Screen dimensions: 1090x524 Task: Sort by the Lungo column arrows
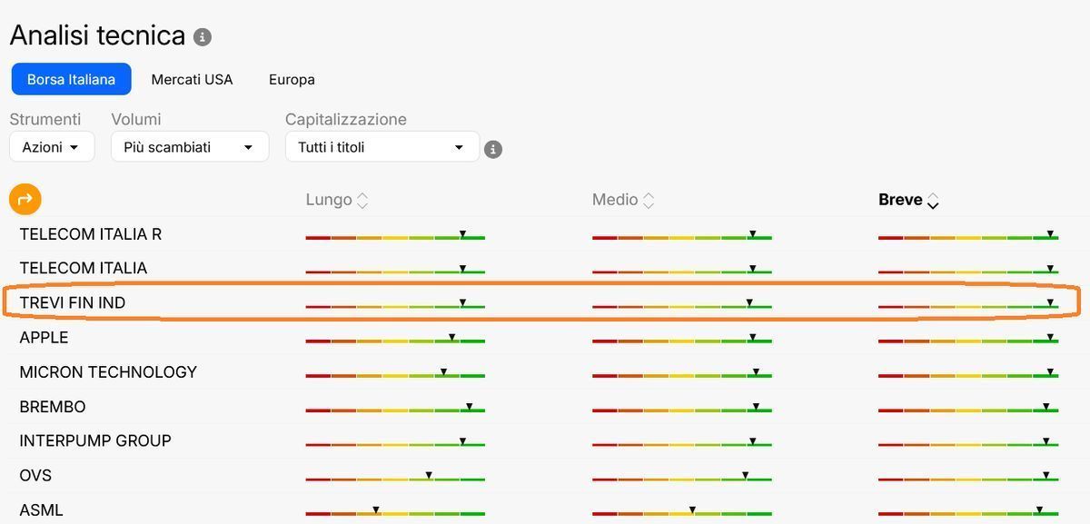tap(362, 201)
